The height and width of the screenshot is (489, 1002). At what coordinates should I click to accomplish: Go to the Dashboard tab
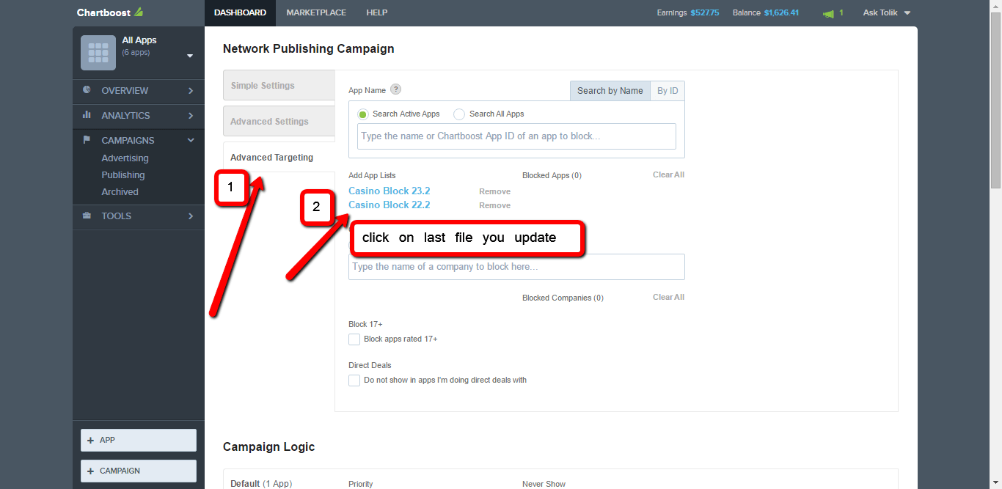click(240, 12)
